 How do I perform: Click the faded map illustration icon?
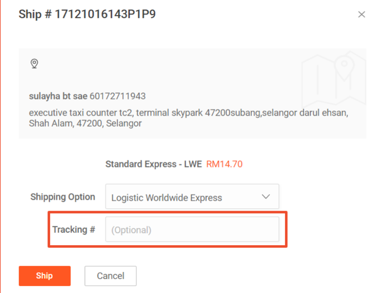[x=334, y=79]
